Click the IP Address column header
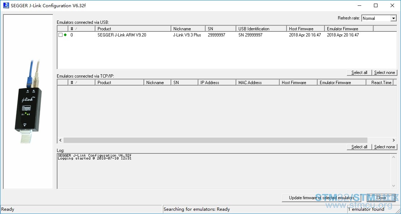Screen dimensions: 401x214 click(217, 83)
